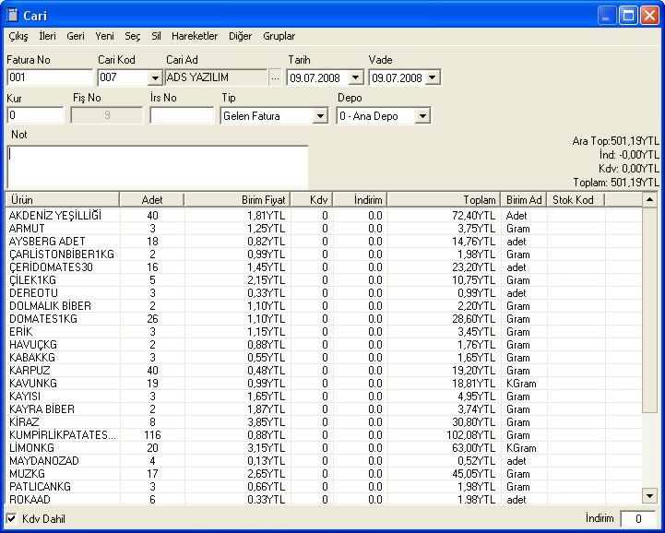Viewport: 665px width, 533px height.
Task: Click the scrollbar down arrow of the list
Action: point(649,495)
